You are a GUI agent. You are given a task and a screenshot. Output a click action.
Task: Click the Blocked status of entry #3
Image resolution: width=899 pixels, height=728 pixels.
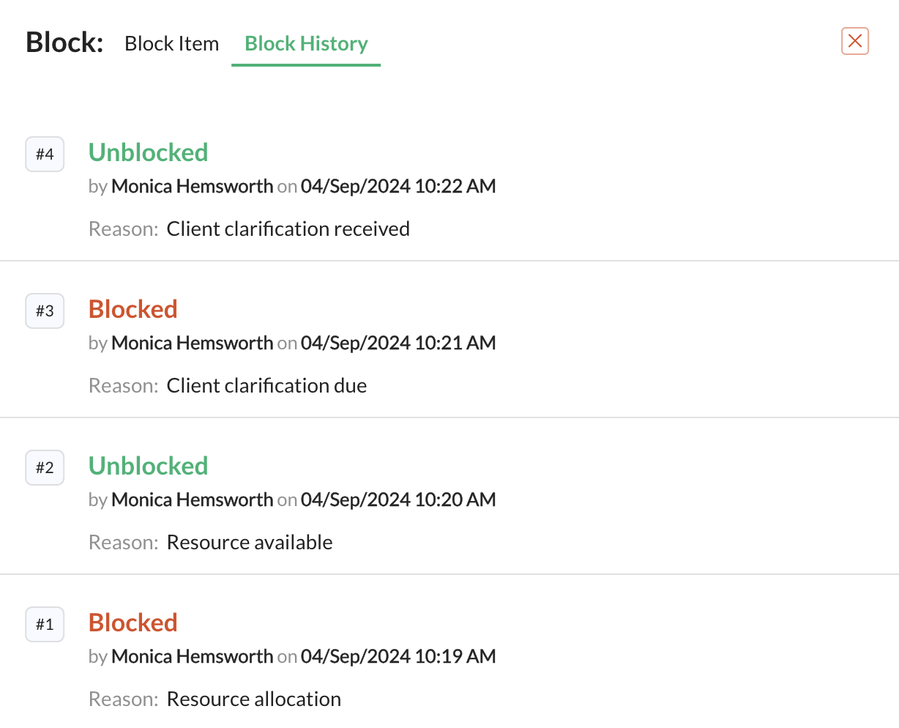pos(133,309)
